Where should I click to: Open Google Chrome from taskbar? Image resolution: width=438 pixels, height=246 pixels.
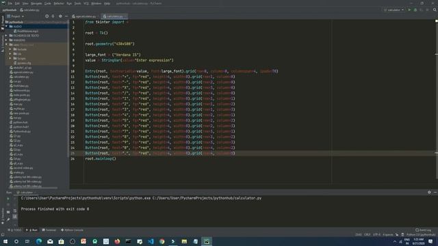point(162,241)
